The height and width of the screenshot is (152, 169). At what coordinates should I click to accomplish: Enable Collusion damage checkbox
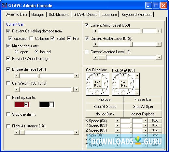32,39
